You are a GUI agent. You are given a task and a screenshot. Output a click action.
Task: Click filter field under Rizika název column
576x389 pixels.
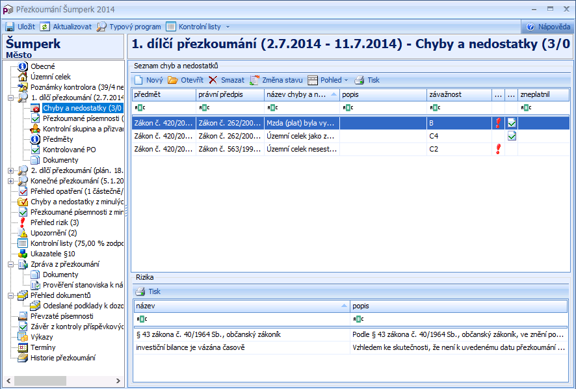pyautogui.click(x=242, y=319)
